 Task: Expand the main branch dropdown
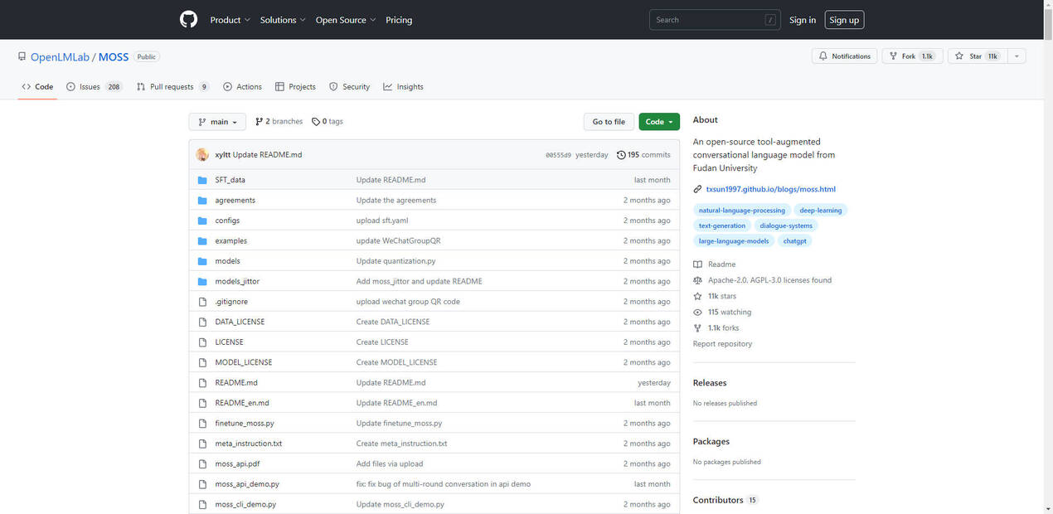point(217,122)
